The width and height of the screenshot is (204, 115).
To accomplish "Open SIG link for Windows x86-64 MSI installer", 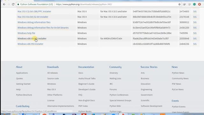I will (x=195, y=39).
